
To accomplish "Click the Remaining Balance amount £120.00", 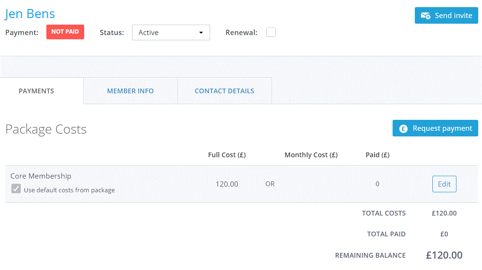I will (444, 255).
